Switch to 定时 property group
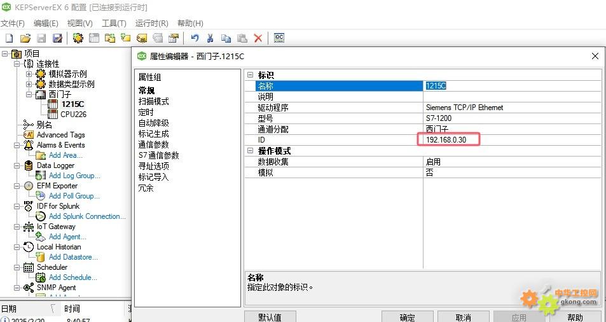The image size is (606, 322). [146, 112]
